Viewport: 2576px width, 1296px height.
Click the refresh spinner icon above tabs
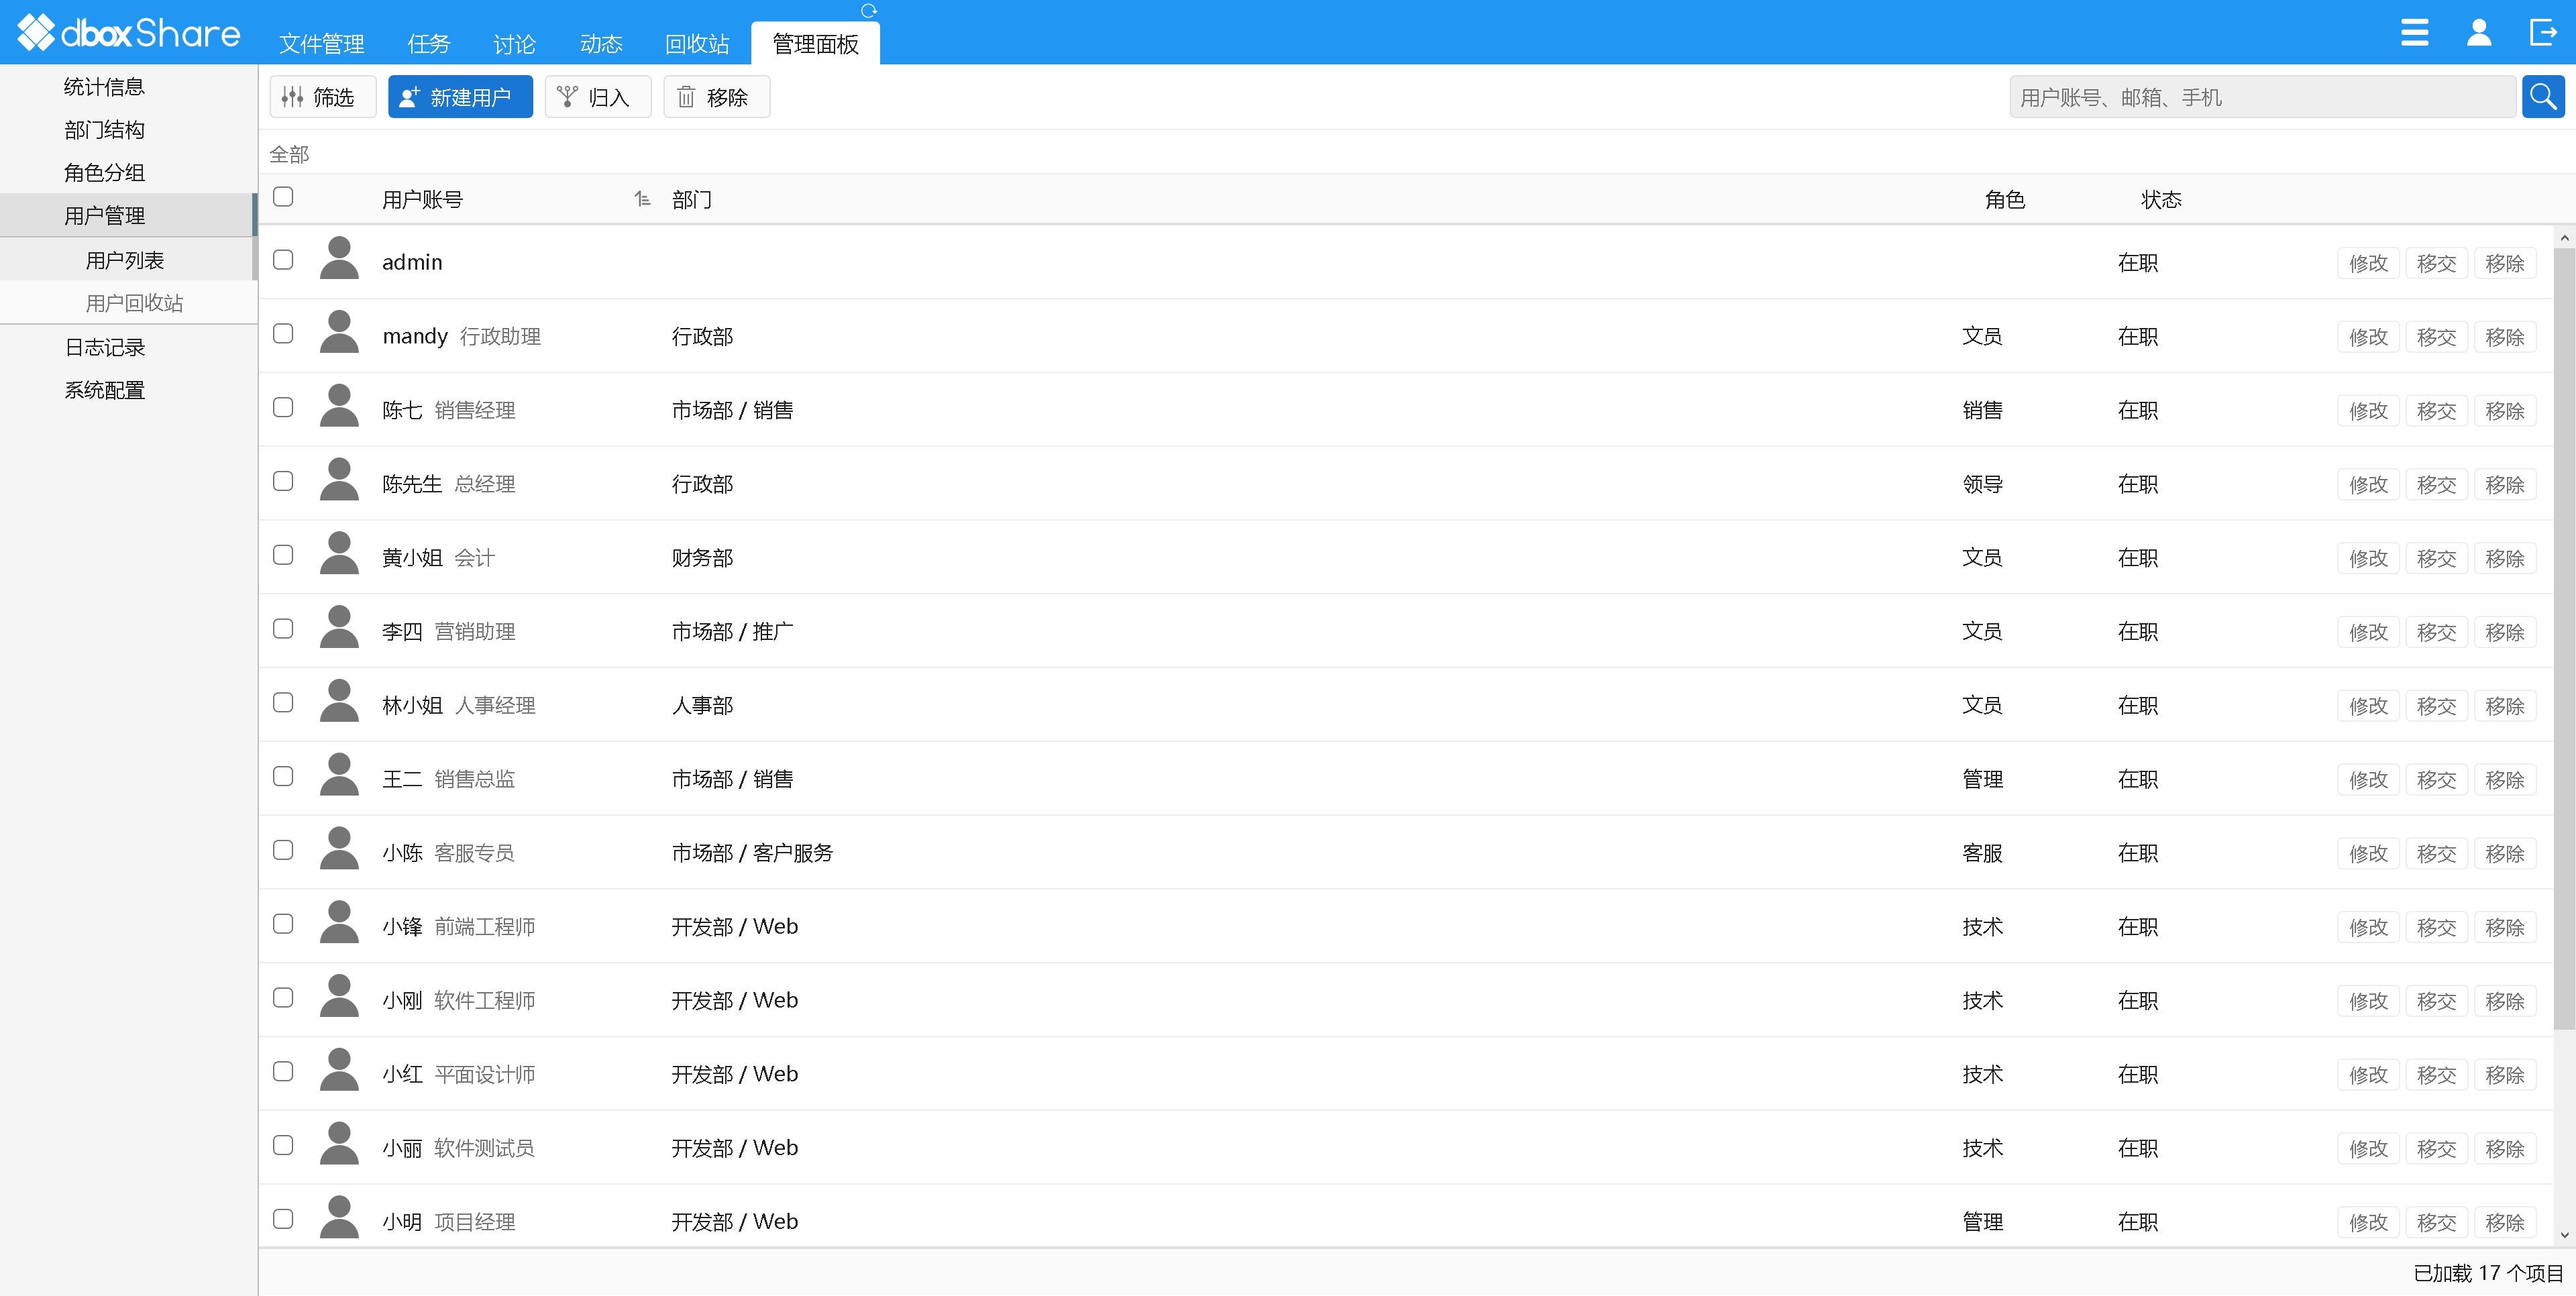coord(868,10)
